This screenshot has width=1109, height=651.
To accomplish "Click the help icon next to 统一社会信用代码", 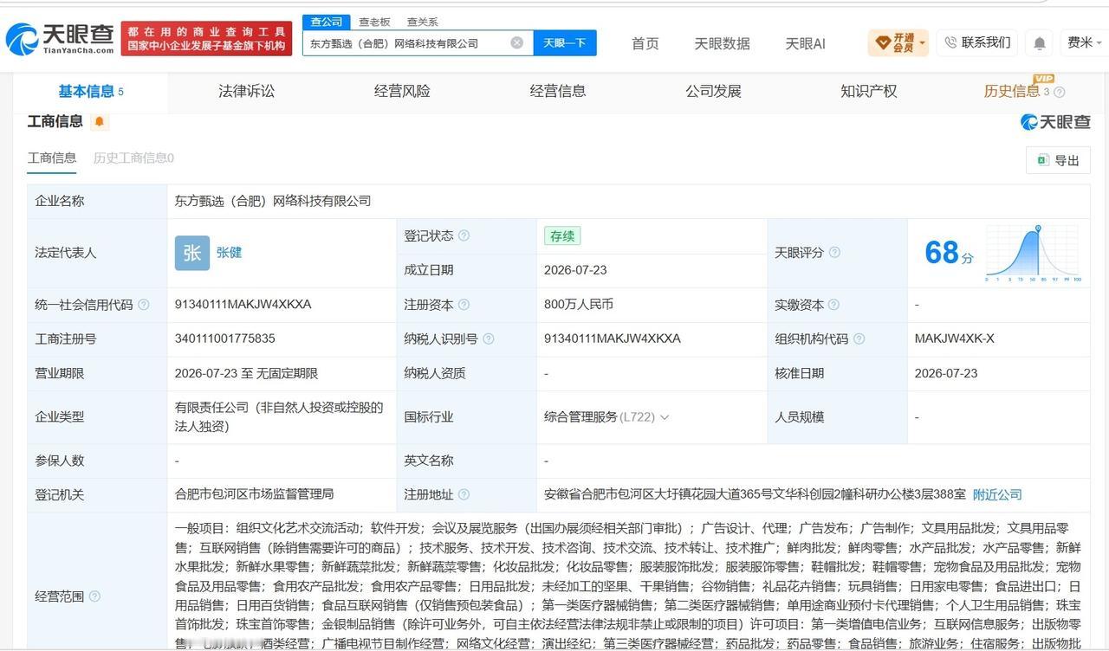I will (144, 305).
